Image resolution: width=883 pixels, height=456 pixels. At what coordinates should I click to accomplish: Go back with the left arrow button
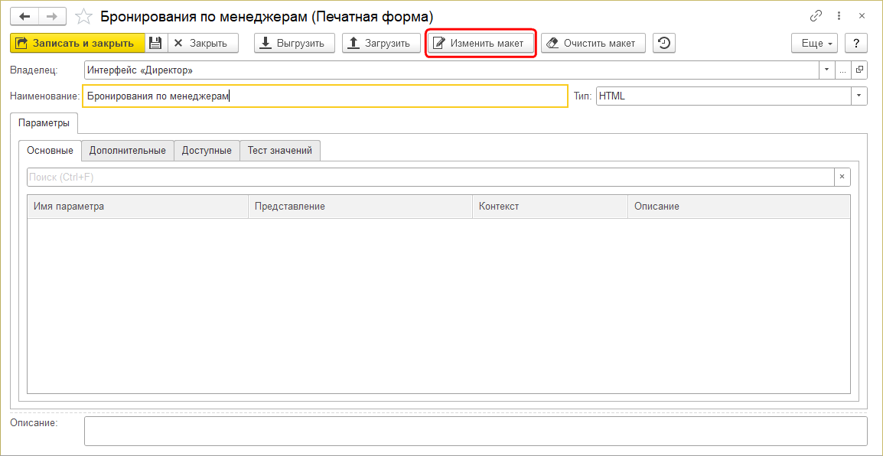(24, 16)
